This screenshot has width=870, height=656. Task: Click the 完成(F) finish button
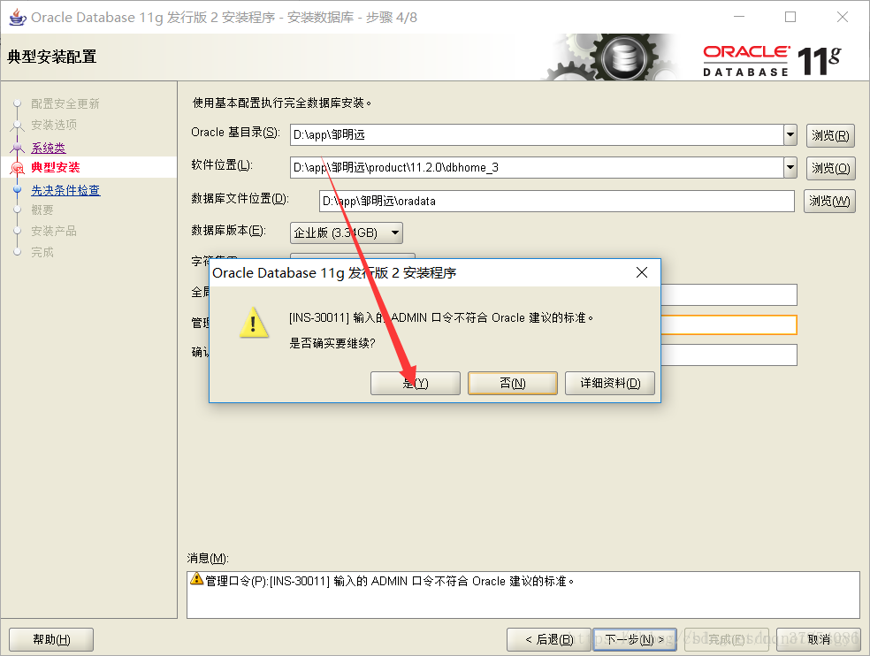click(726, 639)
